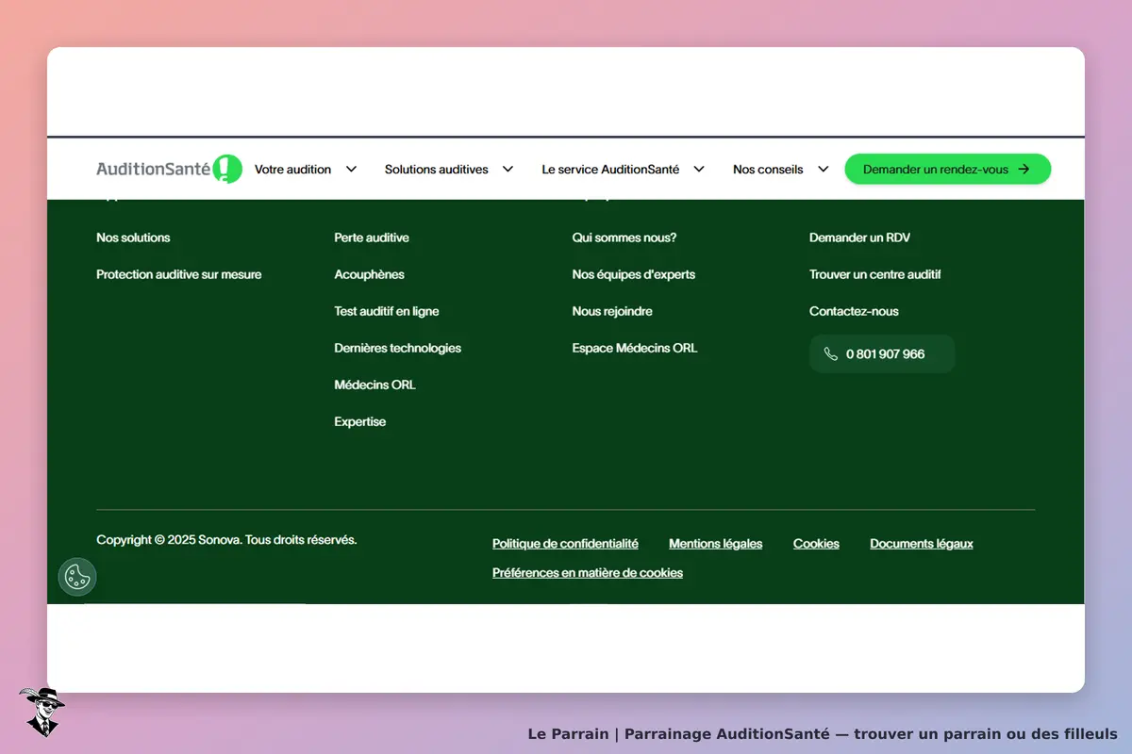This screenshot has width=1132, height=754.
Task: Click the Demander un RDV footer link
Action: coord(859,238)
